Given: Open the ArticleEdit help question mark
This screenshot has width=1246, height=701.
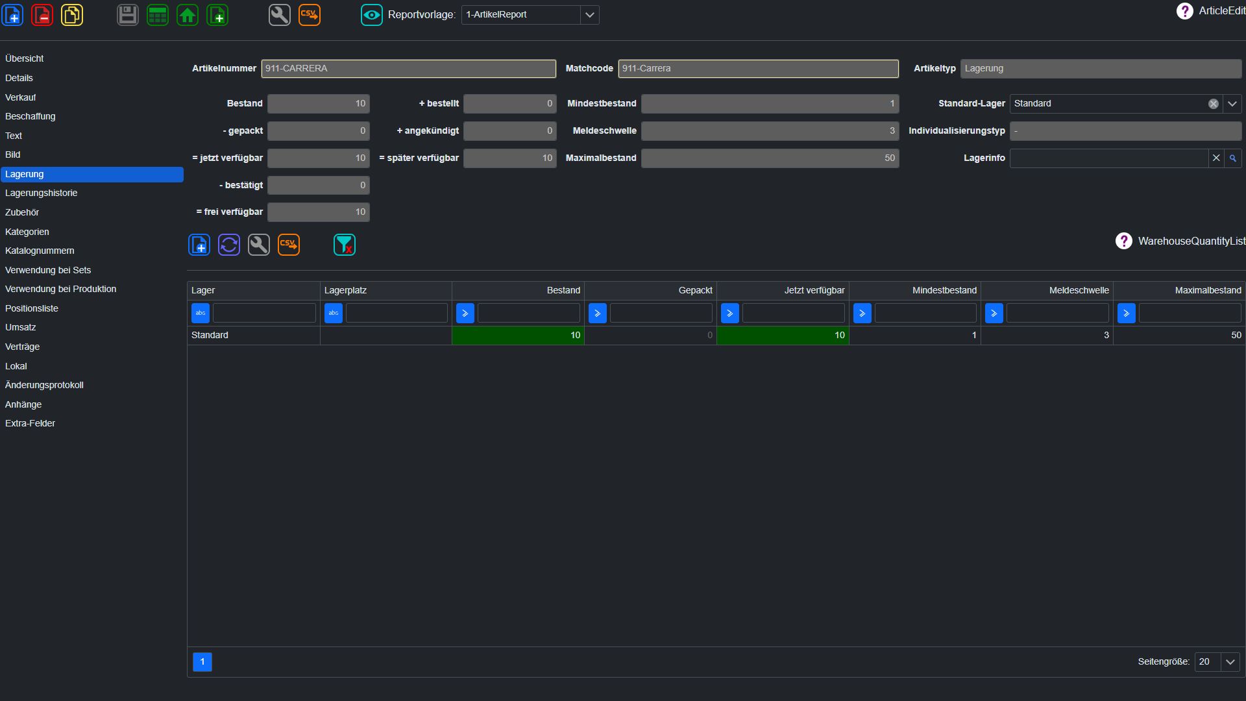Looking at the screenshot, I should (1184, 11).
